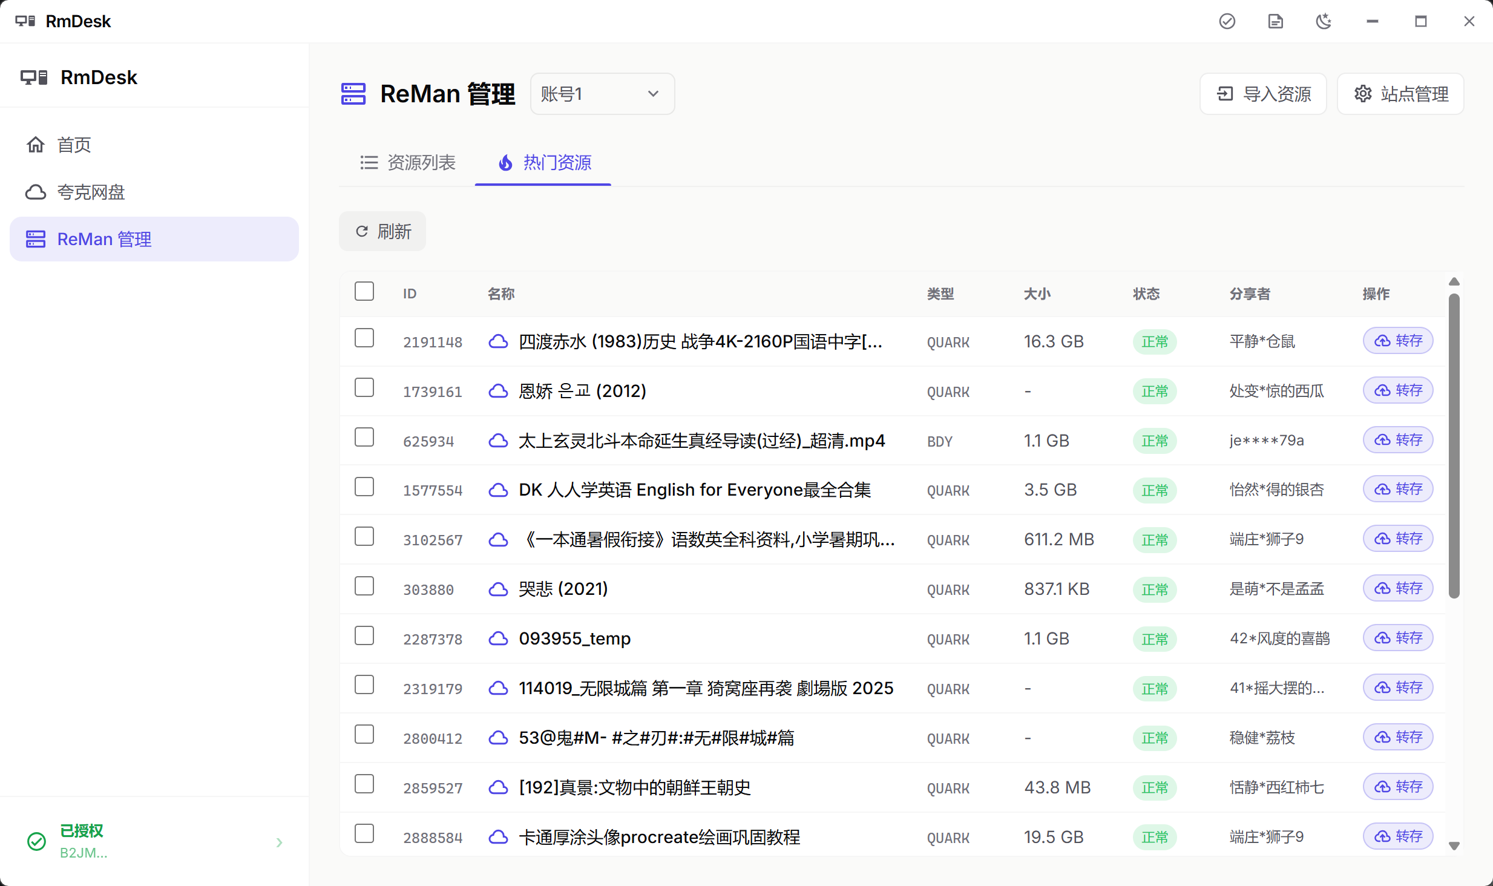Viewport: 1493px width, 886px height.
Task: Click 转存 for 恩娇 은교 (2012)
Action: 1398,390
